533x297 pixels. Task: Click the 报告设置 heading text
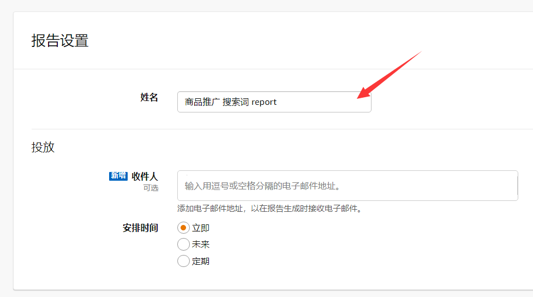click(60, 41)
